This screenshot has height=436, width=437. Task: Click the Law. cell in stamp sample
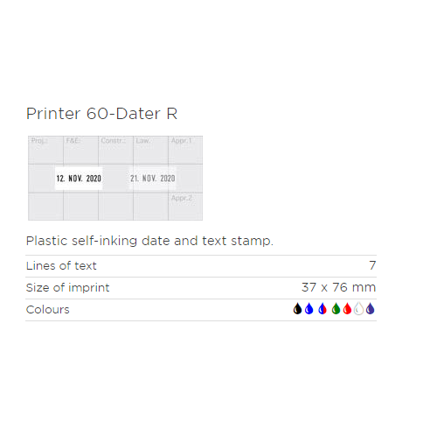click(x=150, y=150)
